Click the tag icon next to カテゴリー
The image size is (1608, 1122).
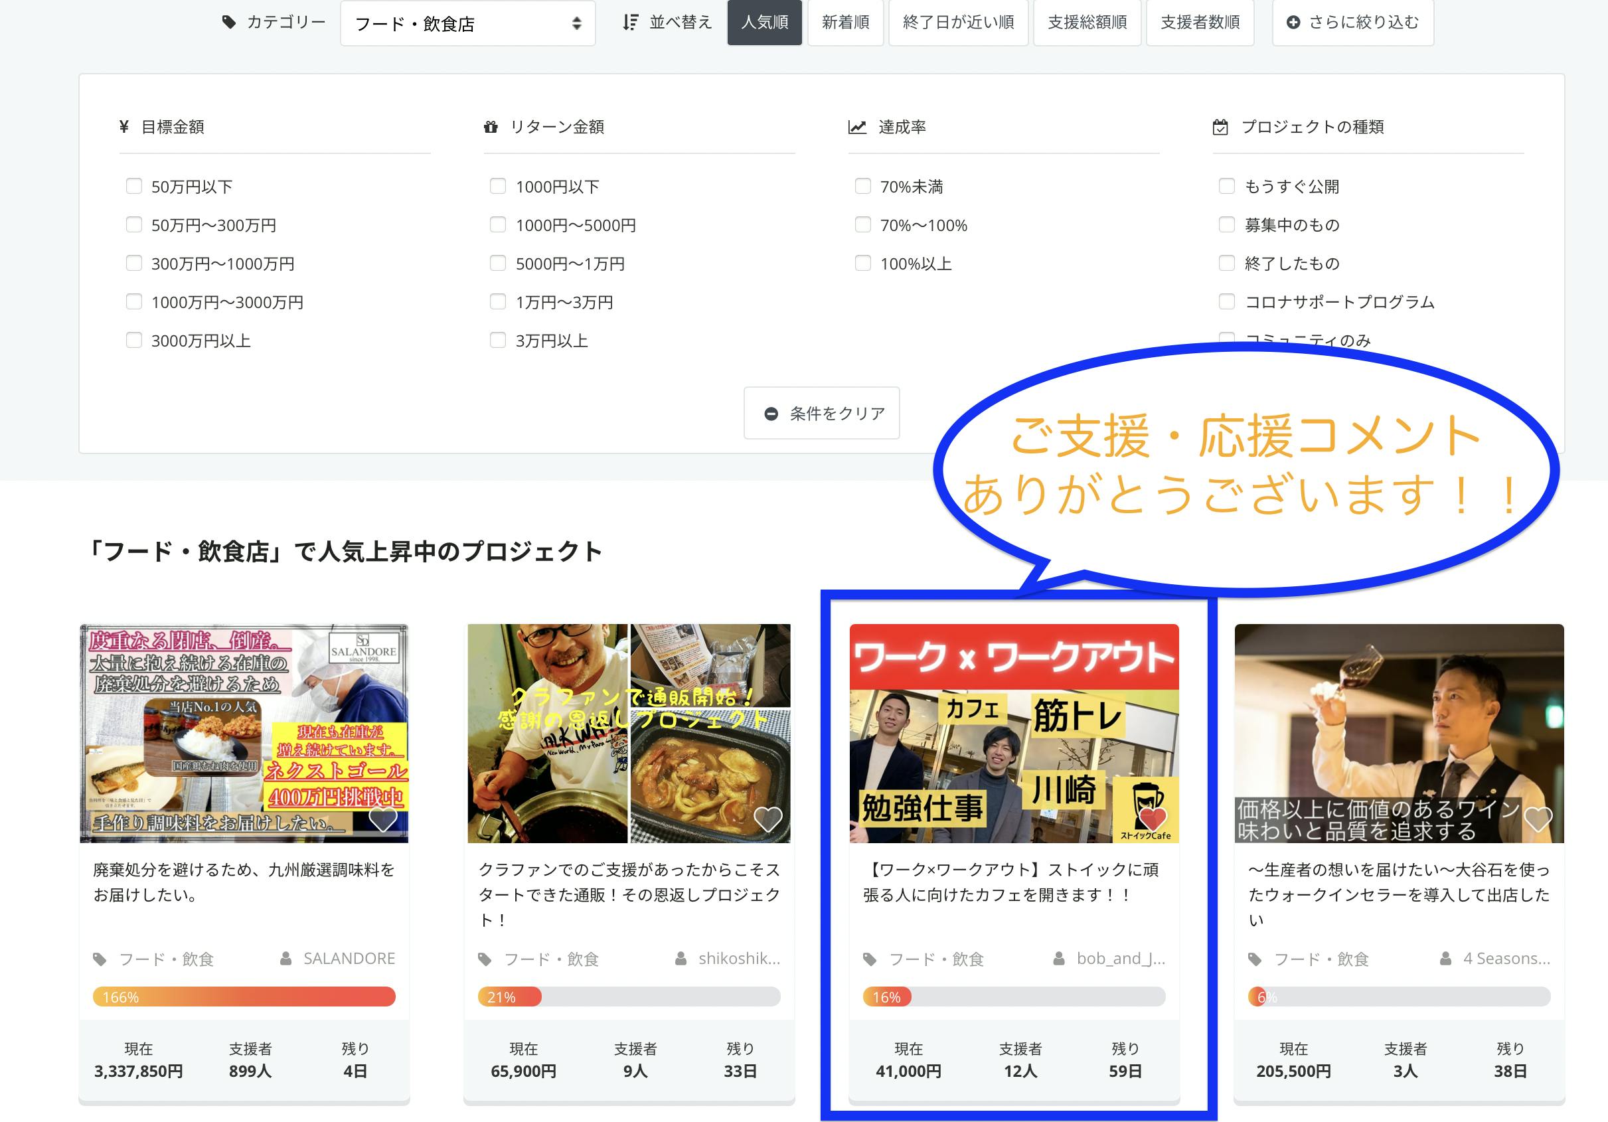click(x=229, y=23)
